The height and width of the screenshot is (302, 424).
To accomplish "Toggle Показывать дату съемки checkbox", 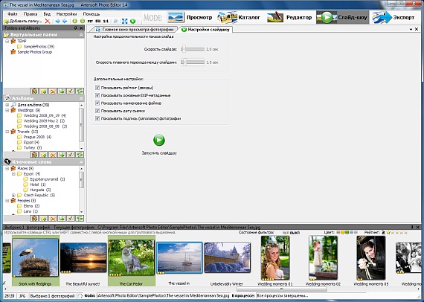I will coord(97,111).
